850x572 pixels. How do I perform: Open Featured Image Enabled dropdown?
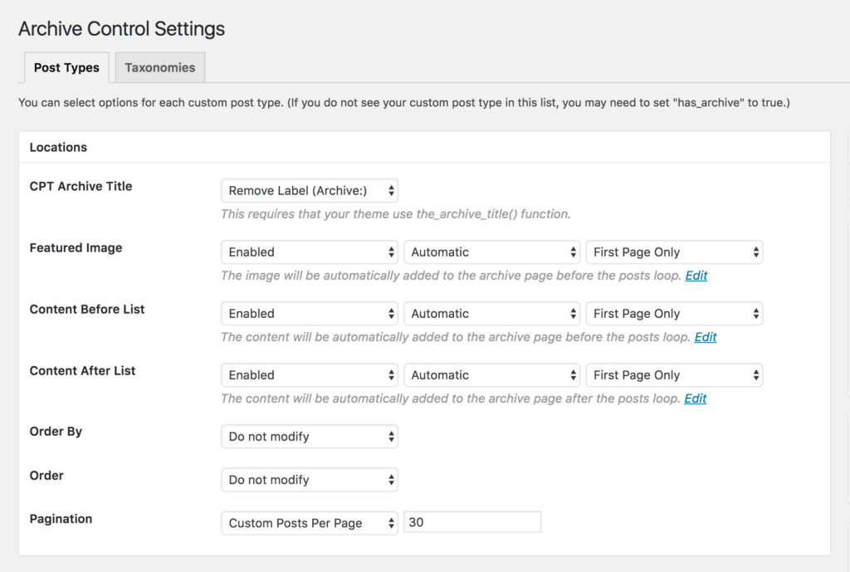click(309, 252)
